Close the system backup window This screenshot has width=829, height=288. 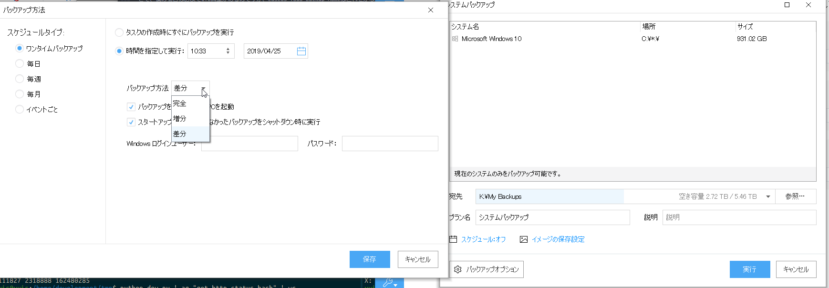click(808, 5)
